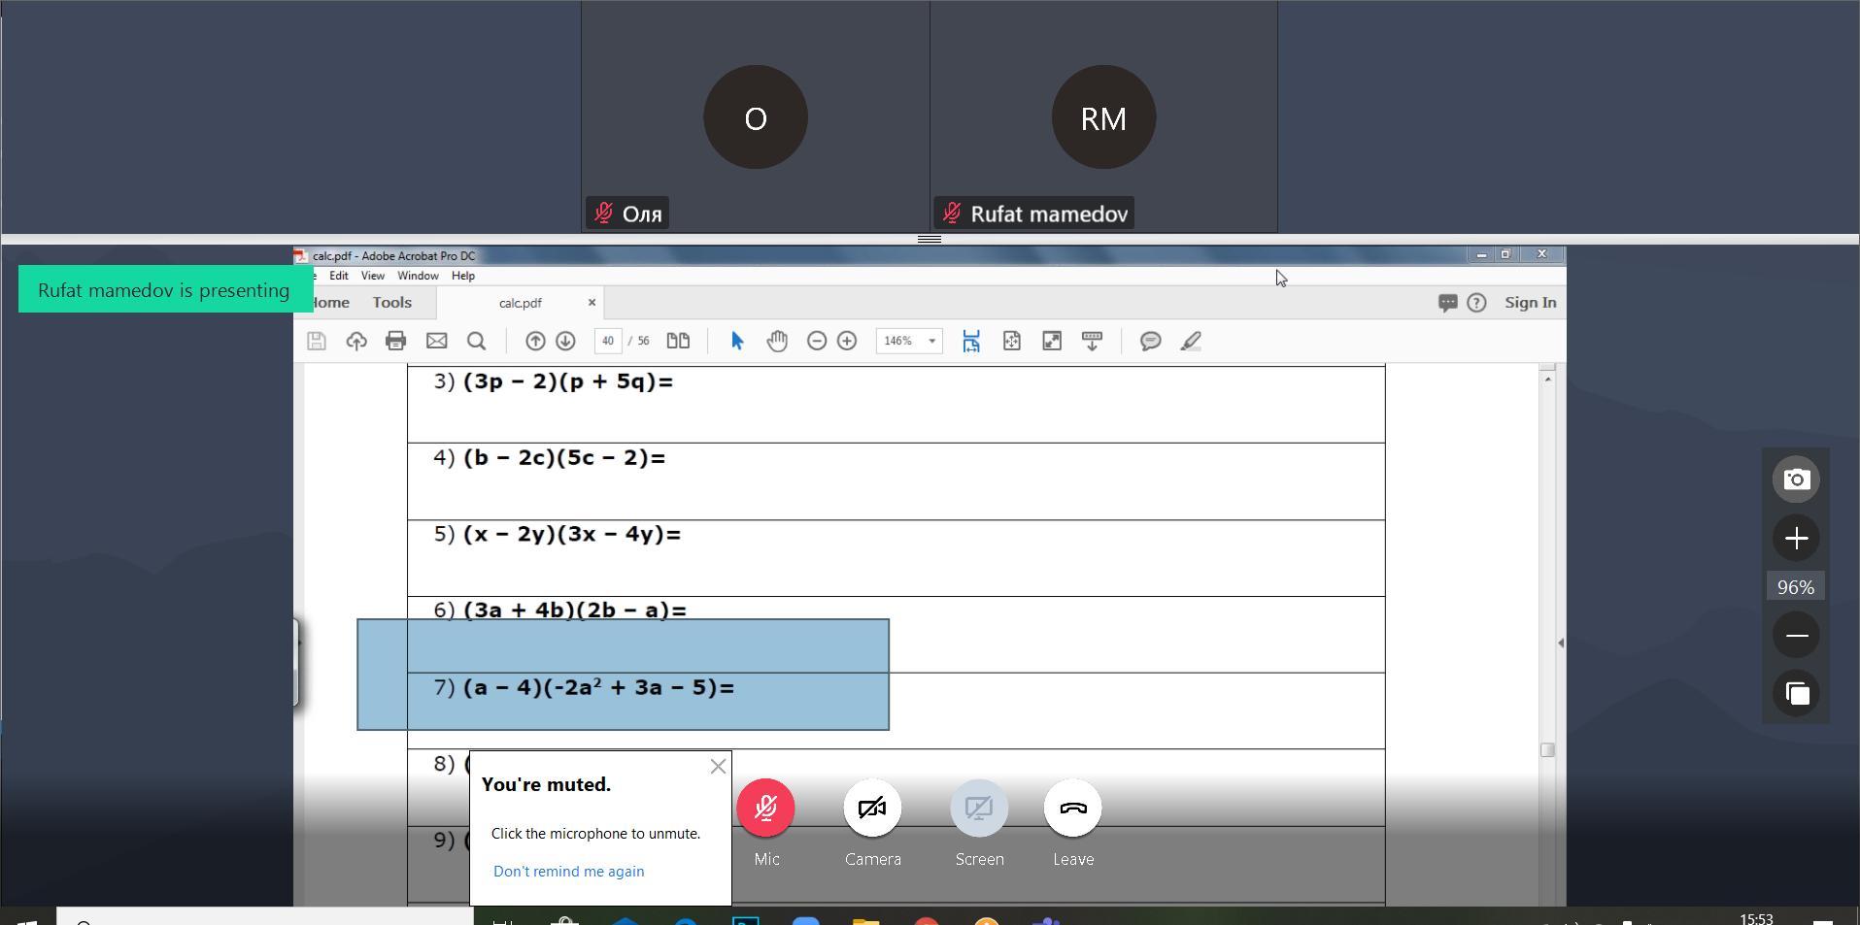Select the hand pan tool
1860x925 pixels.
[x=777, y=341]
